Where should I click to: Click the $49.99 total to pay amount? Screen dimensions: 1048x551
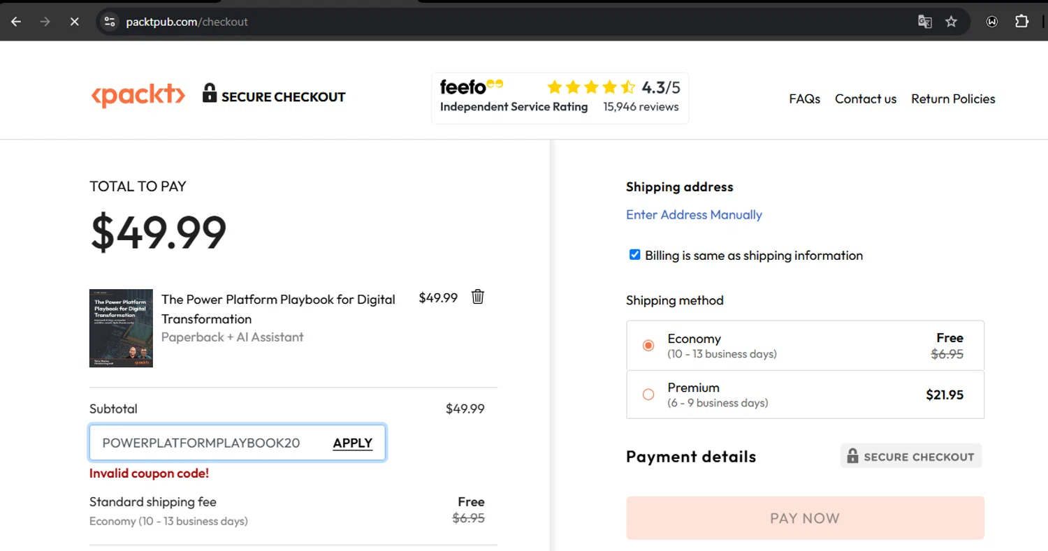coord(159,233)
